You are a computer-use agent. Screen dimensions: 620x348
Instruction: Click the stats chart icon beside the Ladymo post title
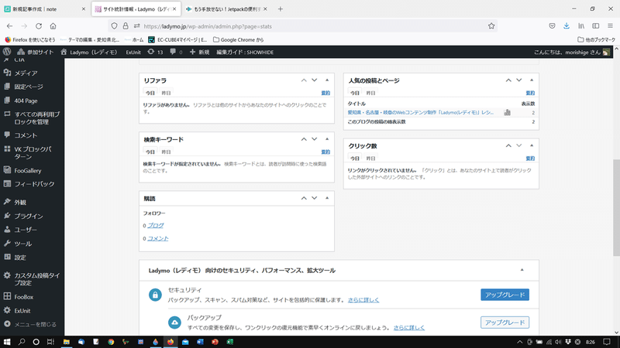coord(508,112)
